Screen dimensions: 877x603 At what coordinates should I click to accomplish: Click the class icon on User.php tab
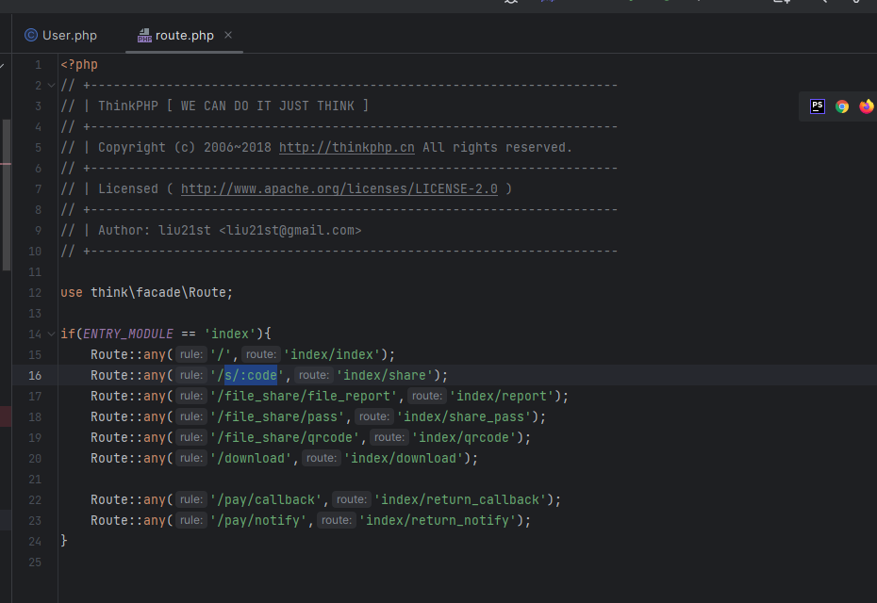31,35
